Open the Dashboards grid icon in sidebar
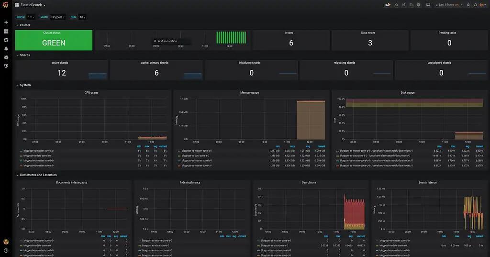Viewport: 490px width, 257px height. (x=6, y=31)
